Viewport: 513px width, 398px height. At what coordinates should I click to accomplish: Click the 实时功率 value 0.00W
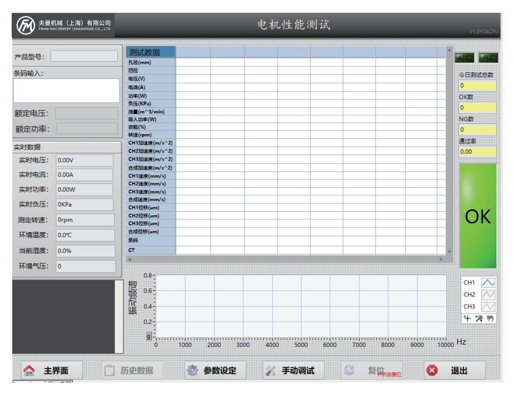click(x=84, y=190)
